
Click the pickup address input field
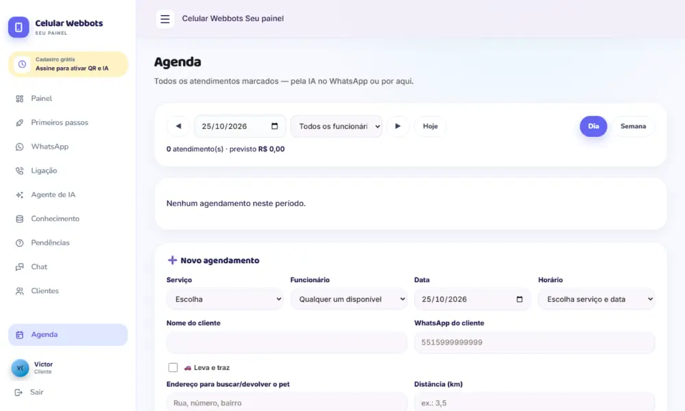click(286, 402)
